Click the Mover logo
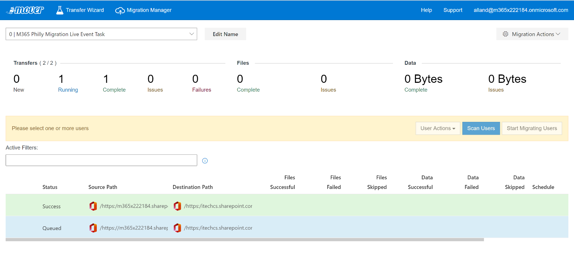 [25, 10]
